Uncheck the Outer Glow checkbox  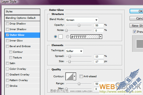click(7, 35)
